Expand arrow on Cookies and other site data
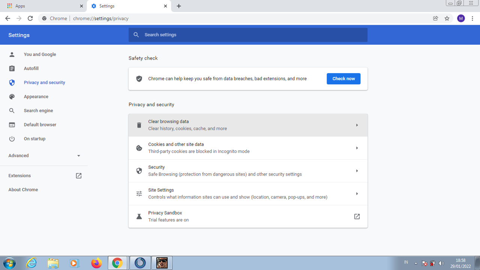This screenshot has height=270, width=480. [357, 148]
